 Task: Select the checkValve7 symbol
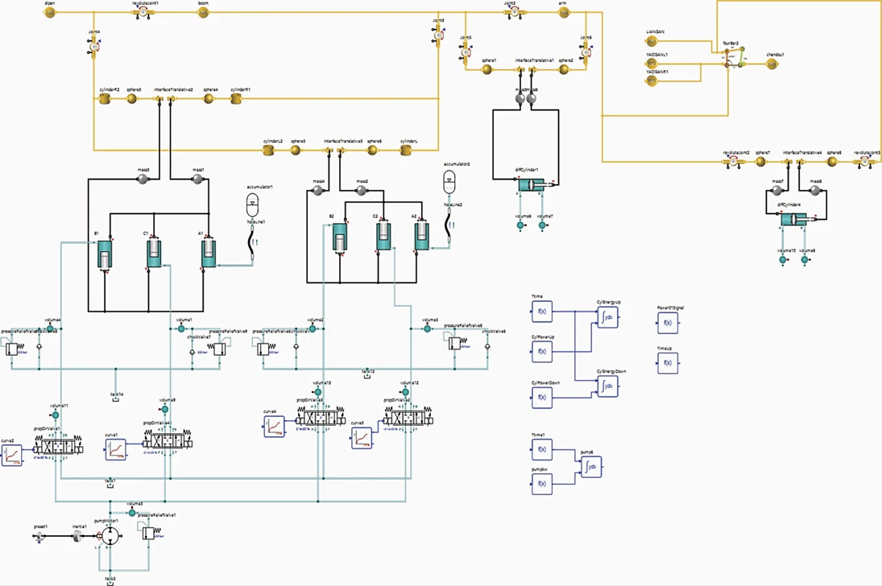click(x=193, y=352)
